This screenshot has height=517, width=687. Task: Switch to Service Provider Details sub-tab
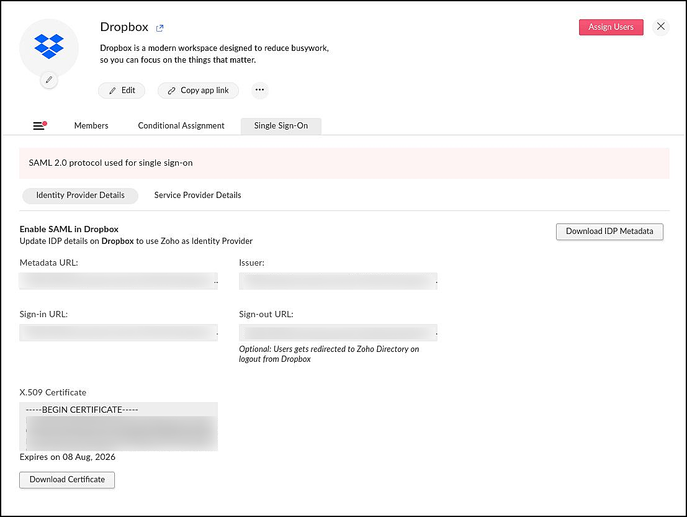197,196
